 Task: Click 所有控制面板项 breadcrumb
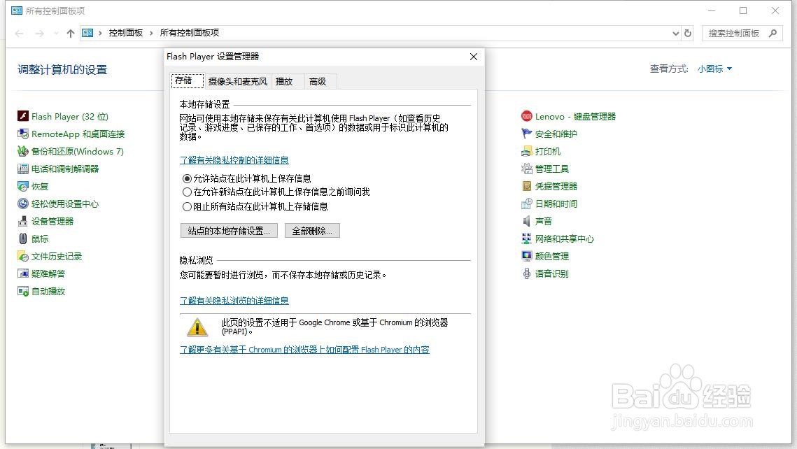[x=190, y=32]
